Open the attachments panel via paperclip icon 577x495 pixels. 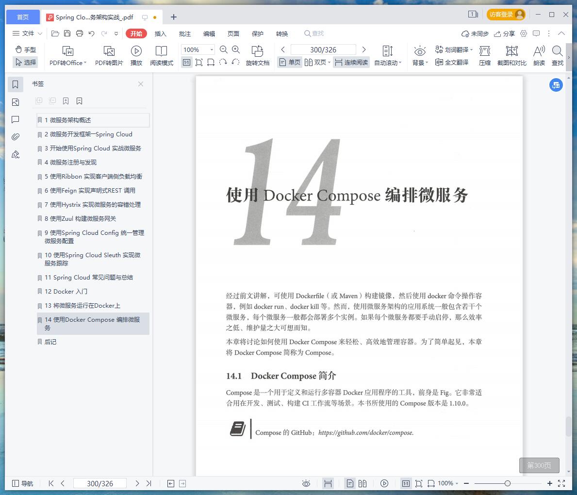pos(16,137)
